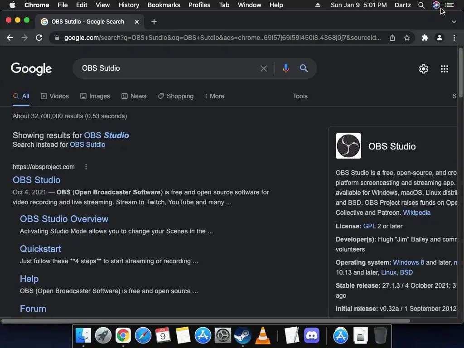This screenshot has height=348, width=464.
Task: Expand the More search filters
Action: tap(214, 96)
